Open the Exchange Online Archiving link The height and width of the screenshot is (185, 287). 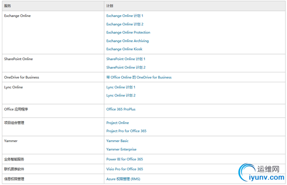point(127,41)
